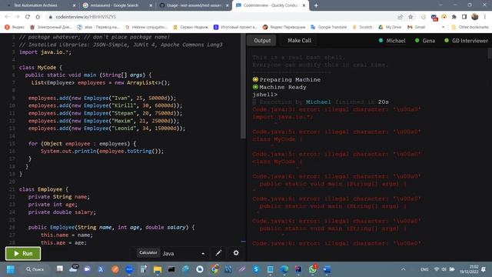Select participant Michael
The height and width of the screenshot is (277, 492).
click(x=392, y=41)
